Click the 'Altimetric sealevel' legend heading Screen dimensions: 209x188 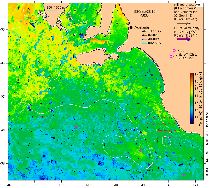[187, 5]
